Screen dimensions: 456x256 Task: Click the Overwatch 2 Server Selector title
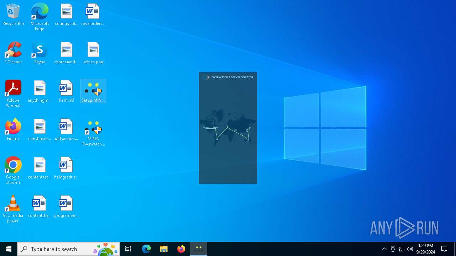tap(233, 77)
